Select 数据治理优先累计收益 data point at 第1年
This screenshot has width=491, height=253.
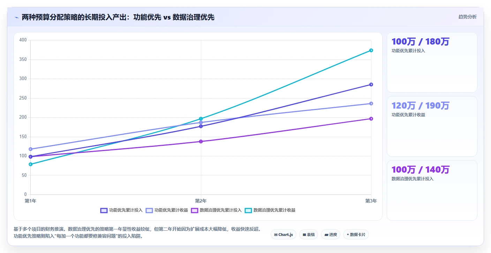31,164
